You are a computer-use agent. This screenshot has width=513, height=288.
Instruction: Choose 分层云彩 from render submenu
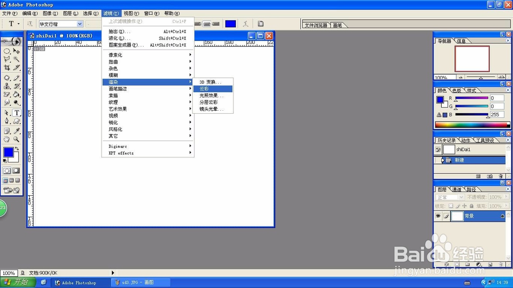(213, 102)
